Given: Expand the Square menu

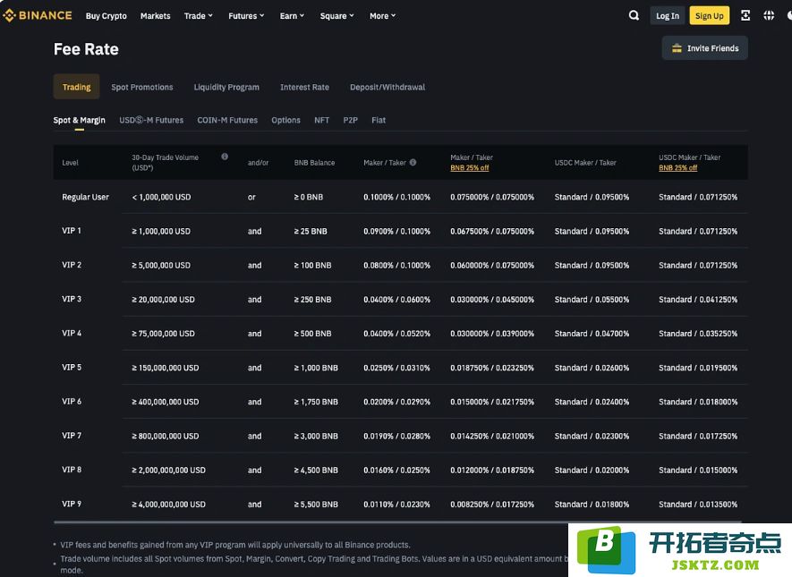Looking at the screenshot, I should click(x=336, y=15).
